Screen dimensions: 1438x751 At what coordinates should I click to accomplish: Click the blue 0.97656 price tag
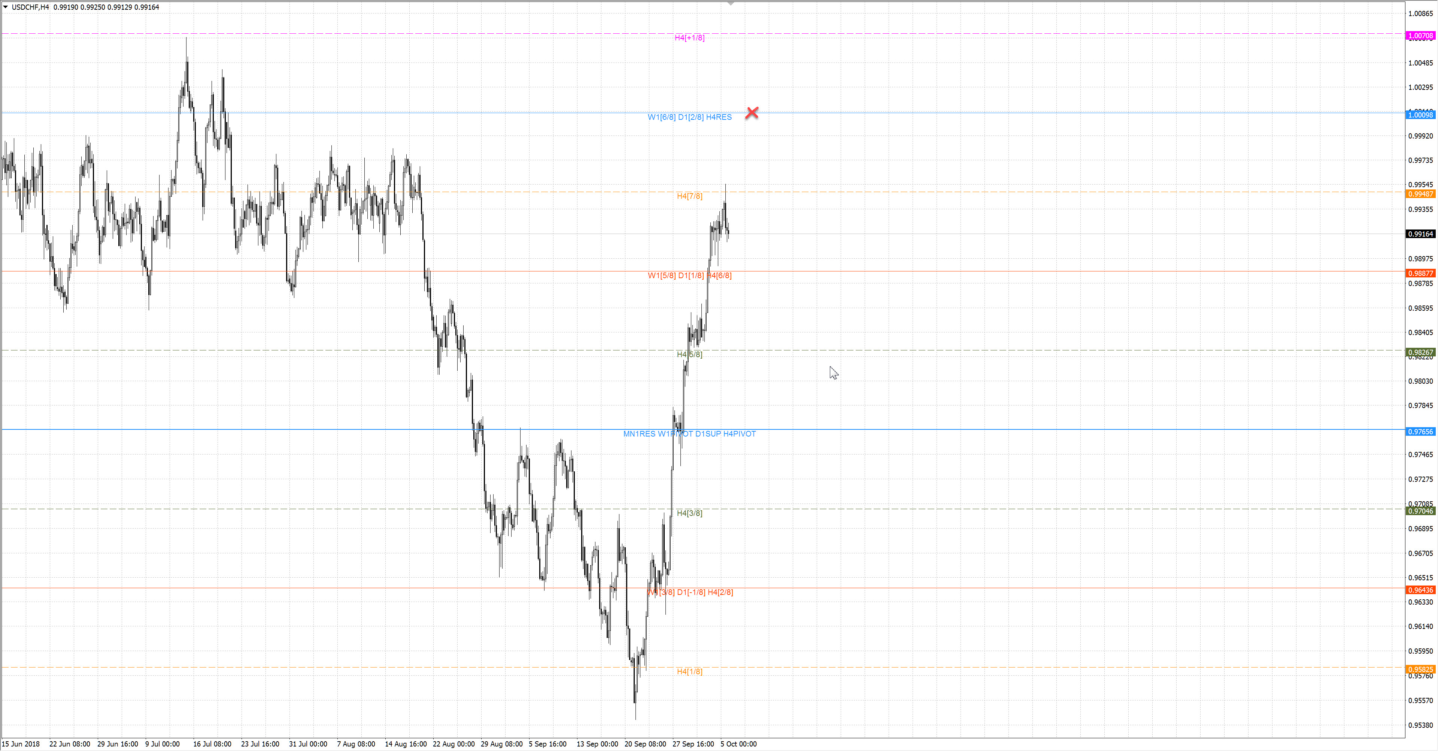pyautogui.click(x=1420, y=432)
